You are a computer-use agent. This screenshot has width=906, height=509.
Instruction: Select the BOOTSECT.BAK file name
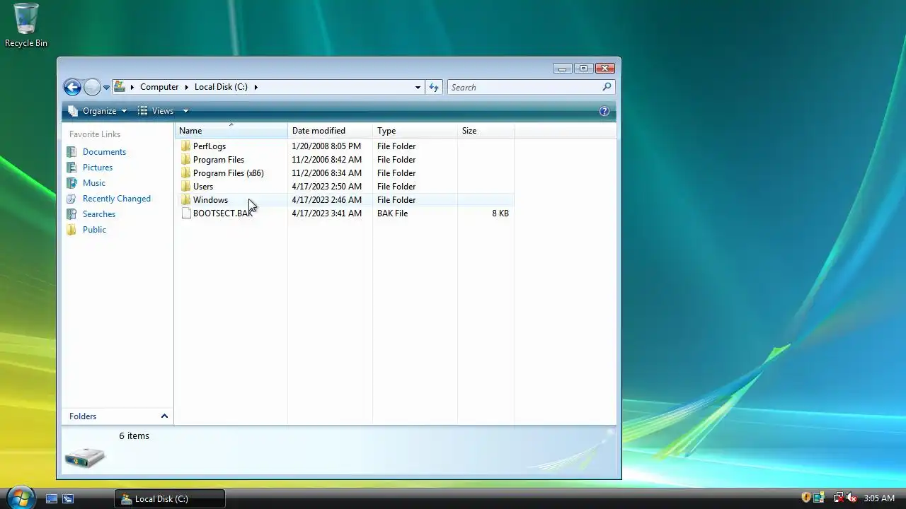(223, 213)
